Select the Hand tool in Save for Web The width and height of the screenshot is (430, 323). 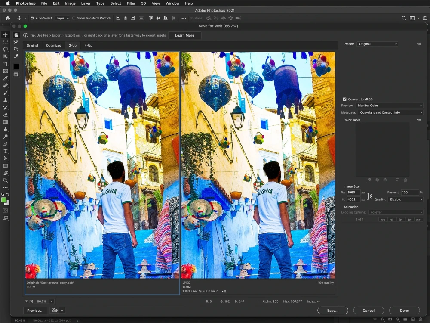(16, 35)
